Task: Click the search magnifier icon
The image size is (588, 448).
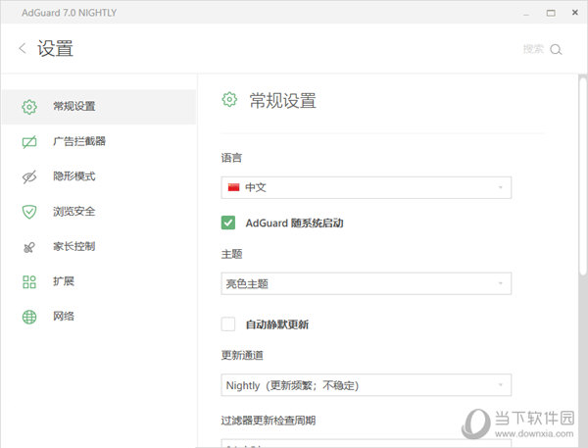Action: pyautogui.click(x=556, y=49)
